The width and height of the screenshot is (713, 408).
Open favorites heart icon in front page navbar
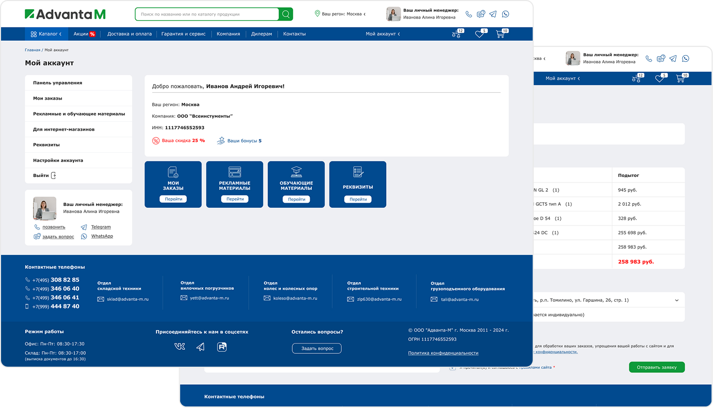pos(480,34)
